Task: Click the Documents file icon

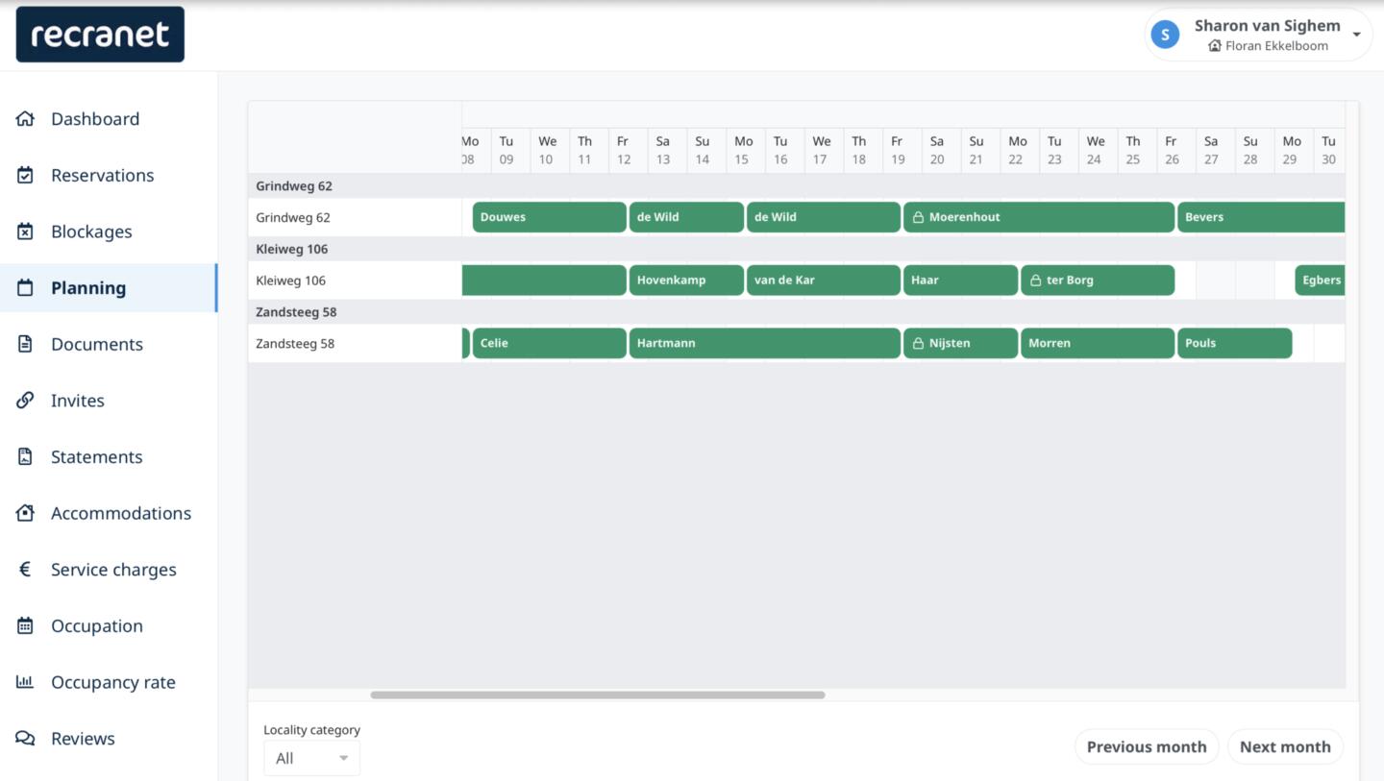Action: pos(25,344)
